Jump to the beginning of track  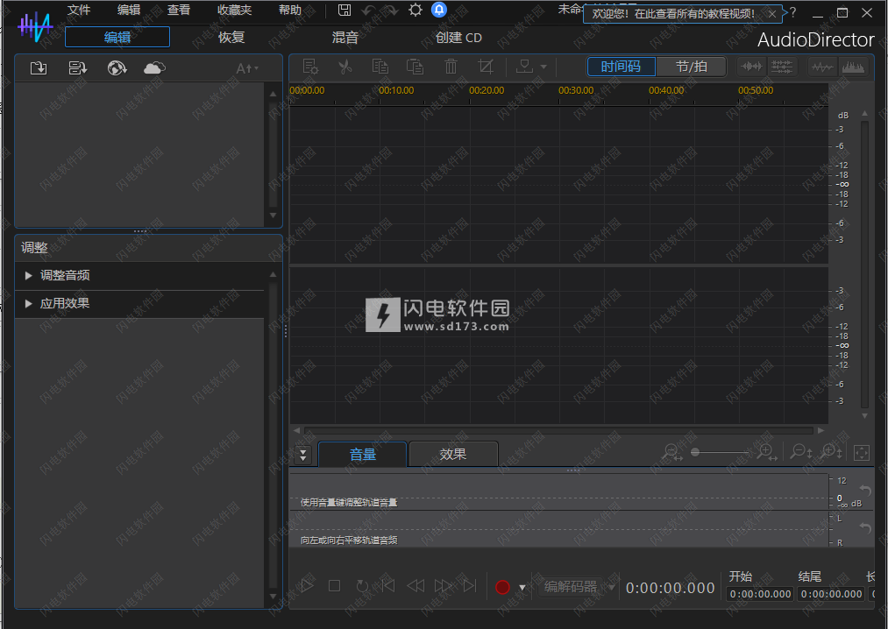(x=388, y=586)
